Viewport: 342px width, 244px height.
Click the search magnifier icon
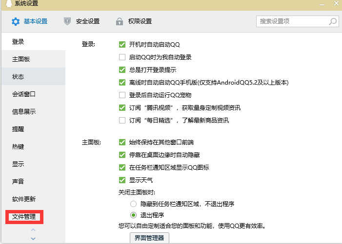coord(333,21)
